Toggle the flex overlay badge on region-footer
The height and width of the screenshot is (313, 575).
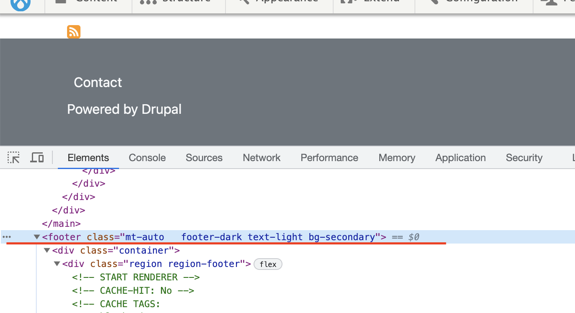click(268, 264)
